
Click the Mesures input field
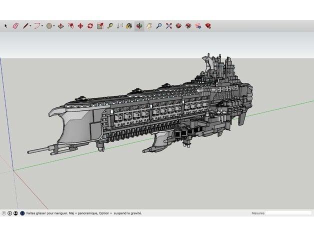tap(288, 213)
